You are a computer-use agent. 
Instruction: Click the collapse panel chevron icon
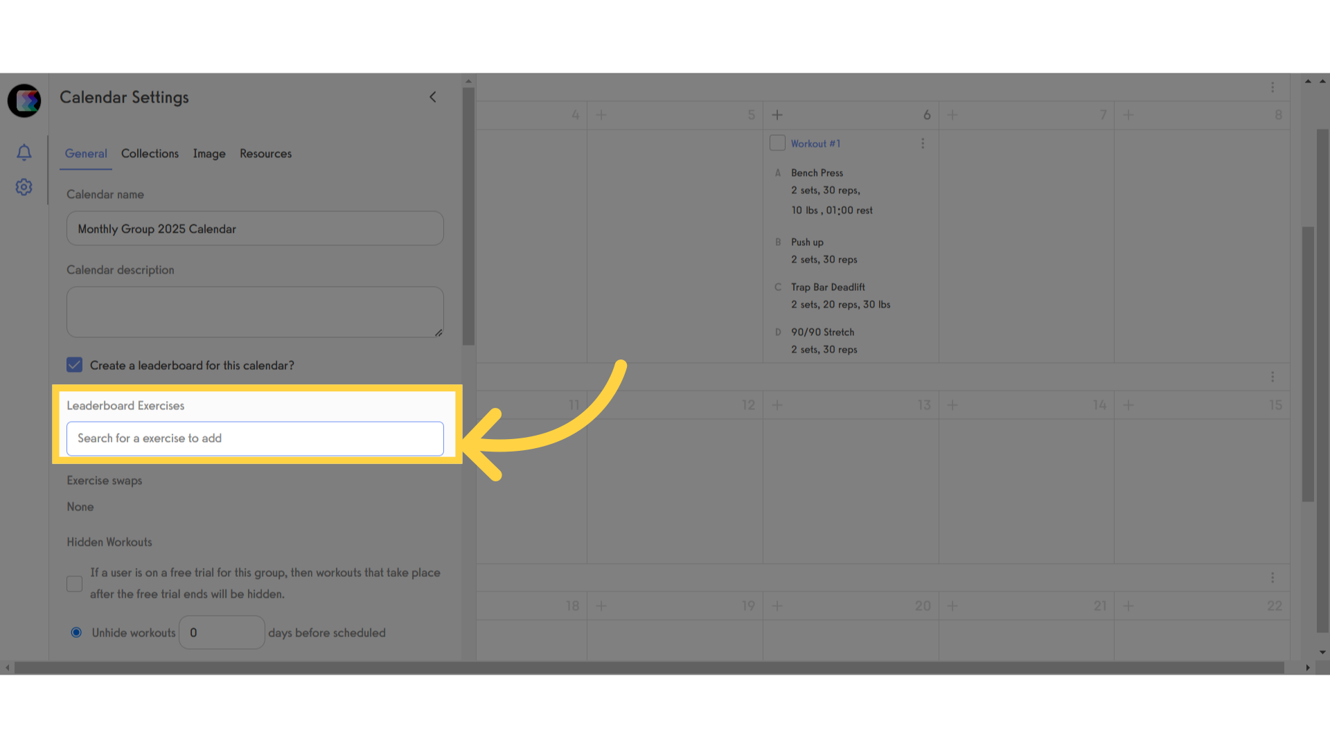pyautogui.click(x=433, y=97)
